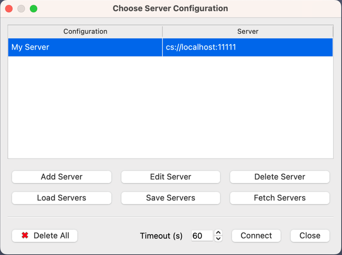Click the red close window button
Screen dimensions: 342x255
(x=9, y=9)
